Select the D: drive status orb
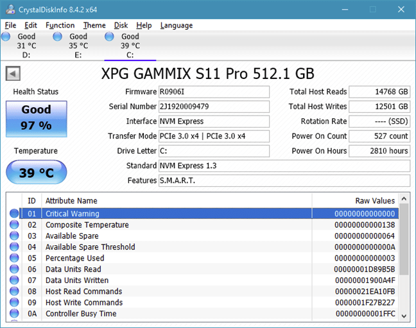Image resolution: width=416 pixels, height=328 pixels. pos(6,37)
